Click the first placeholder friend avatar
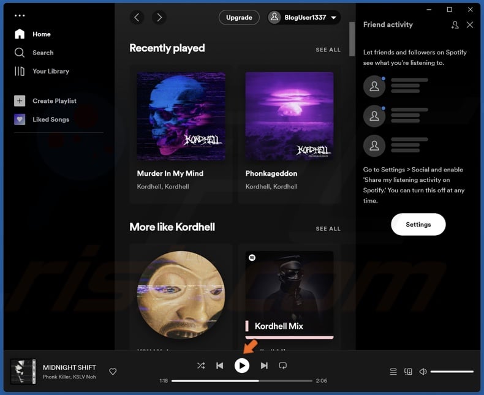The height and width of the screenshot is (395, 484). click(x=374, y=86)
